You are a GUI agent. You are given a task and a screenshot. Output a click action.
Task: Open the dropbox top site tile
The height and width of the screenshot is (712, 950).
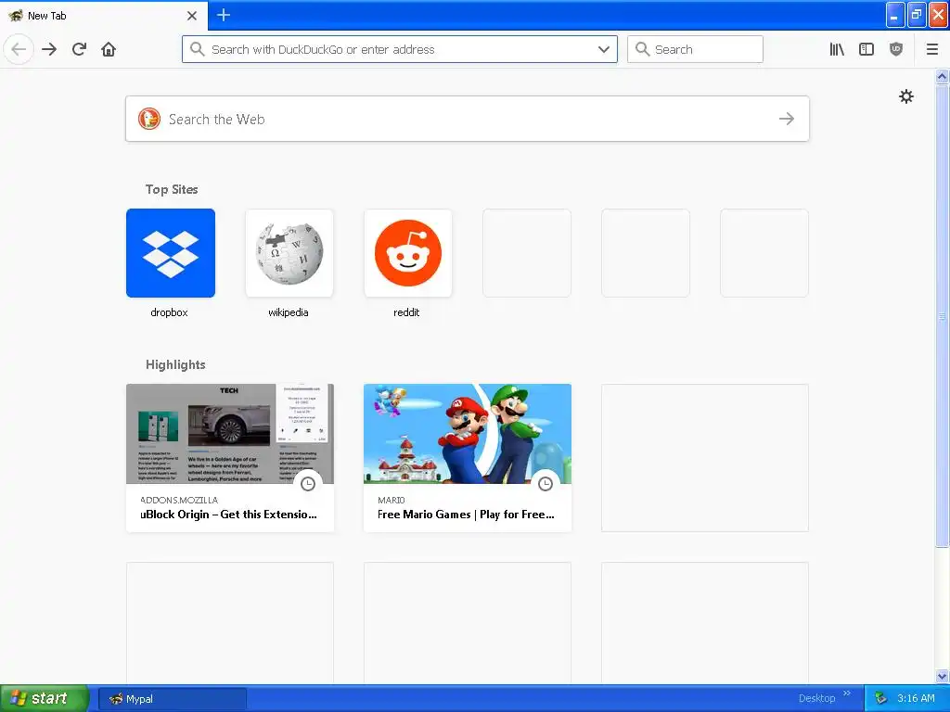click(171, 253)
